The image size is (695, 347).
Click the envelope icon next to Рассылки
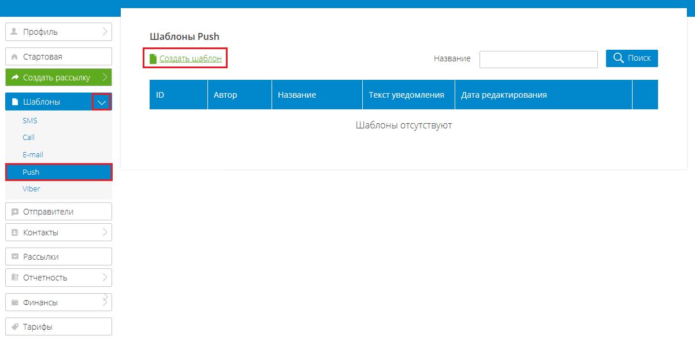click(15, 257)
